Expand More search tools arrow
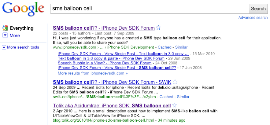Viewport: 270px width, 125px height. point(4,47)
